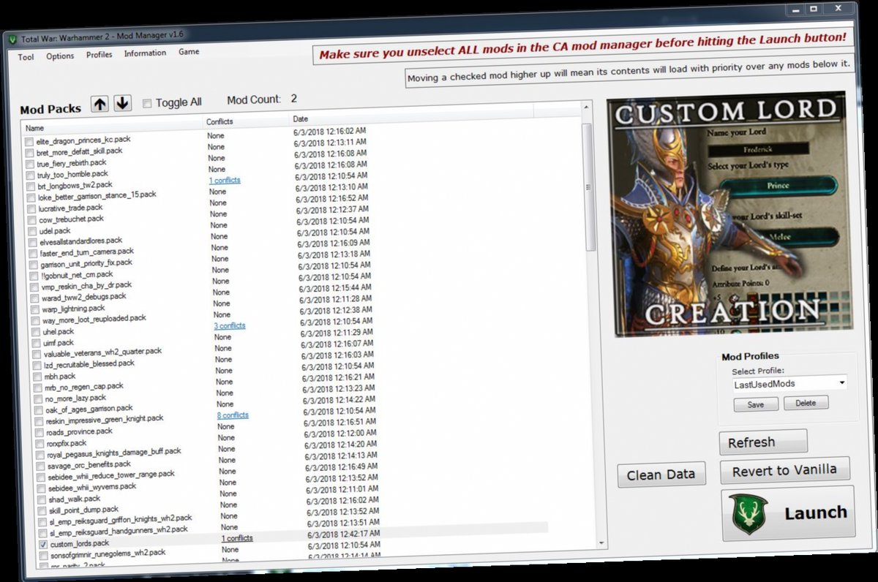Open the Information menu

tap(145, 53)
